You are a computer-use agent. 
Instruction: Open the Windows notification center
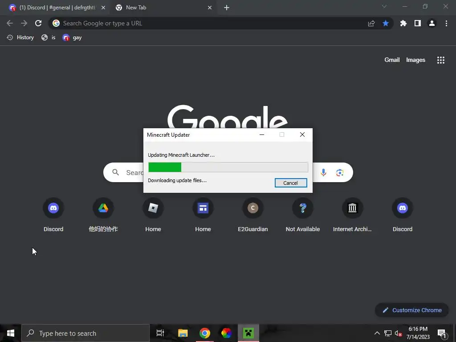tap(441, 333)
